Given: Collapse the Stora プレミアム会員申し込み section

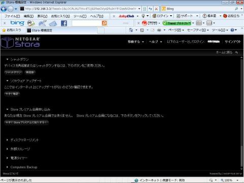Looking at the screenshot, I should (7, 109).
